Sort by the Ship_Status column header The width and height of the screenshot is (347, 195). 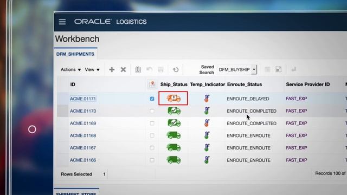173,84
